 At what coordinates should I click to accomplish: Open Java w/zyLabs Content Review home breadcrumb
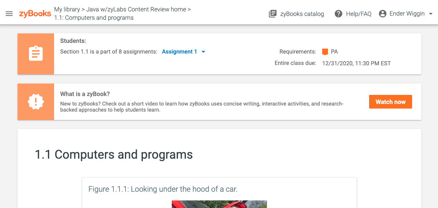tap(136, 9)
